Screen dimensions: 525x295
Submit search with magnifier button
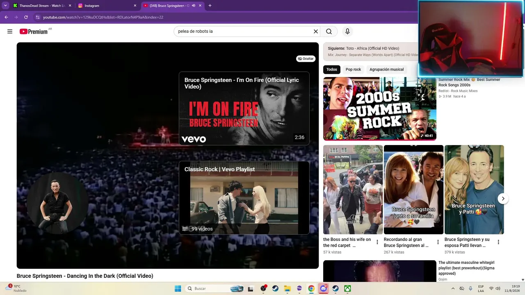tap(329, 32)
